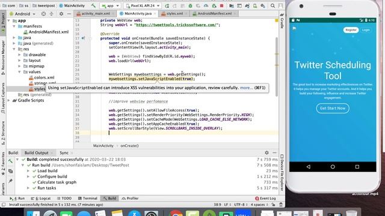385x216 pixels.
Task: Click the red Stop button icon
Action: [222, 5]
